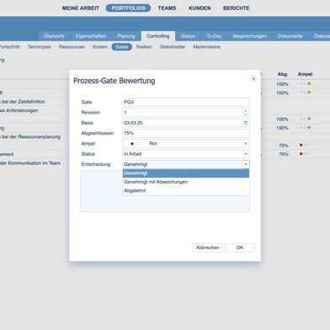Open the TEAMS menu
Viewport: 330px width, 330px height.
click(x=167, y=8)
